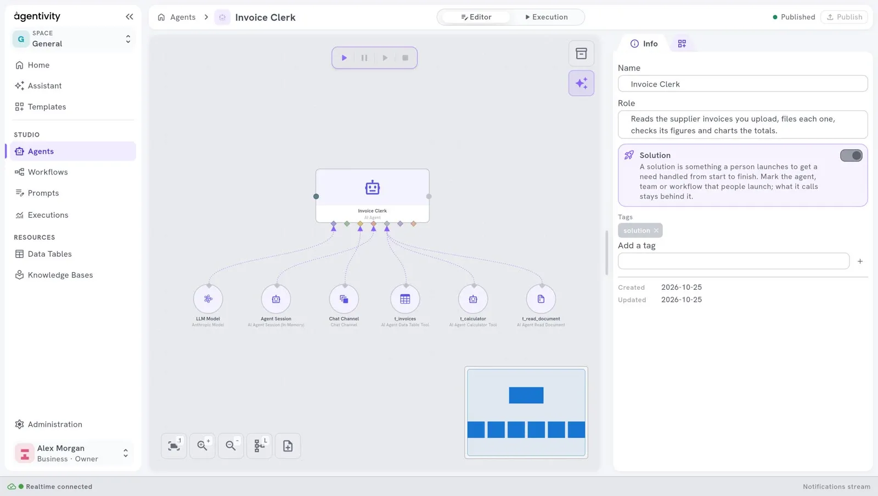Click the Add a tag input
This screenshot has height=496, width=878.
[734, 261]
